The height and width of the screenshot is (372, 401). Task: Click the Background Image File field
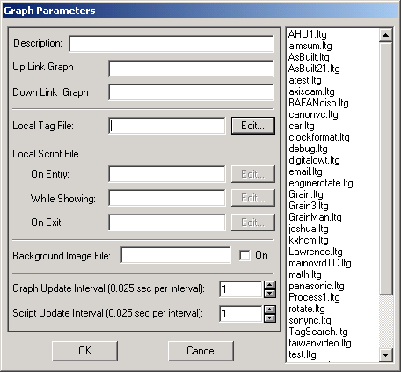176,255
